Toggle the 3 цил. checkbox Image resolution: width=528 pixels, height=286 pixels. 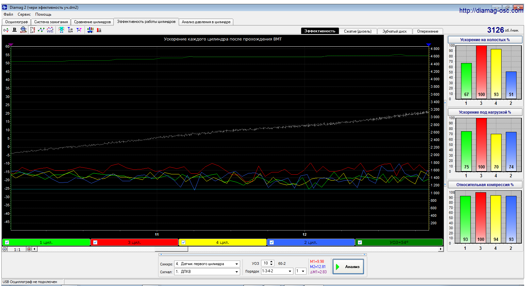coord(95,242)
